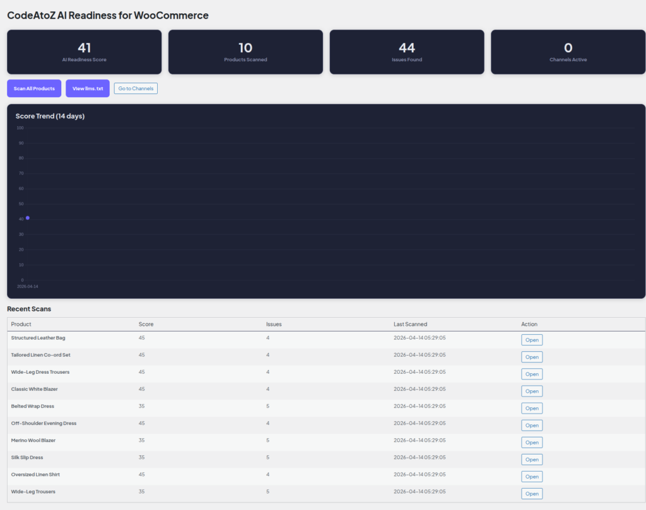
Task: Open the Structured Leather Bag scan
Action: coord(532,340)
